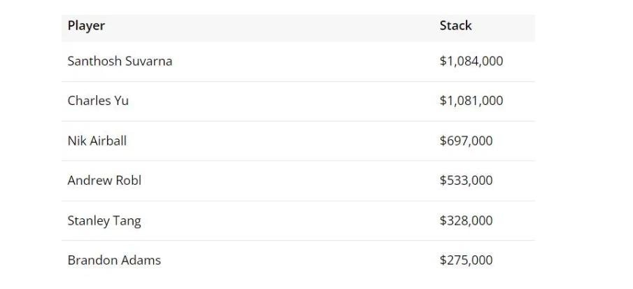
Task: Click the $328,000 stack value
Action: (466, 221)
